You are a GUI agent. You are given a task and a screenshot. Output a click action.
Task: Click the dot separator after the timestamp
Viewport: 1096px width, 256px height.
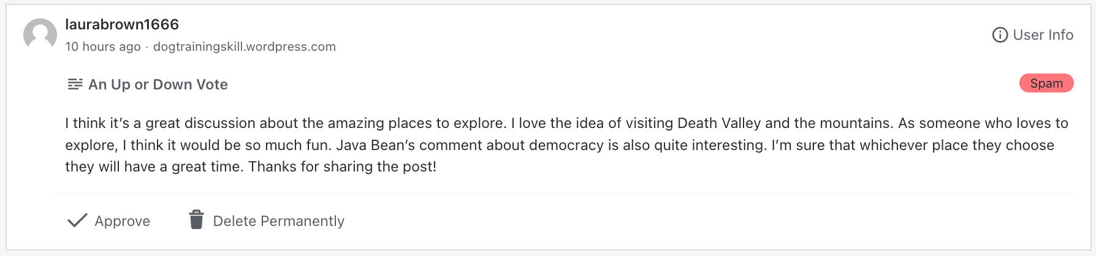click(147, 47)
